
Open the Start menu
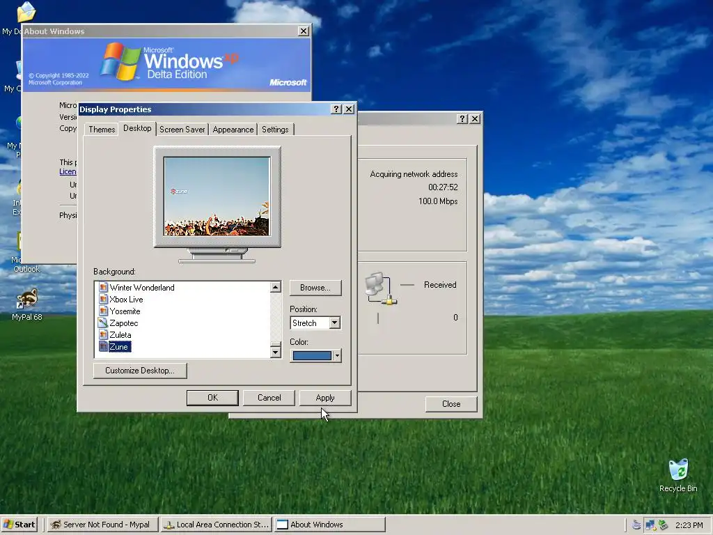tap(19, 525)
